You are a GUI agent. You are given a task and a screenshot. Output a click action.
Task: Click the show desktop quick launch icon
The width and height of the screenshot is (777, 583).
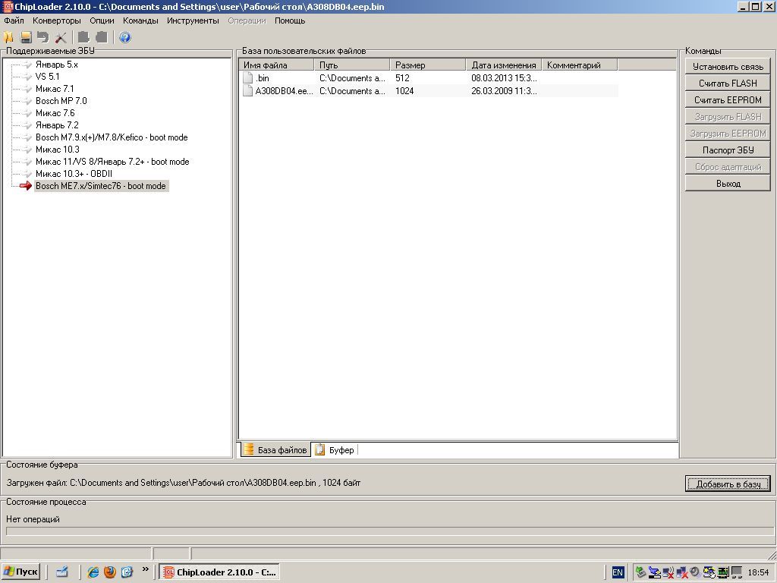point(62,572)
